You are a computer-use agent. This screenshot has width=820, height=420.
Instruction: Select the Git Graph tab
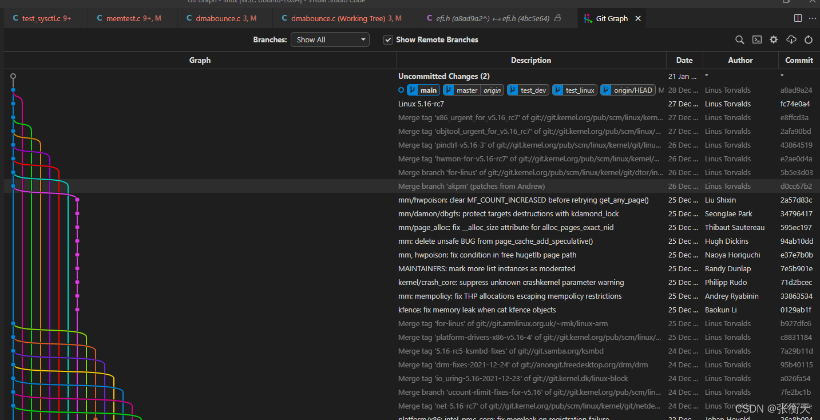point(612,18)
